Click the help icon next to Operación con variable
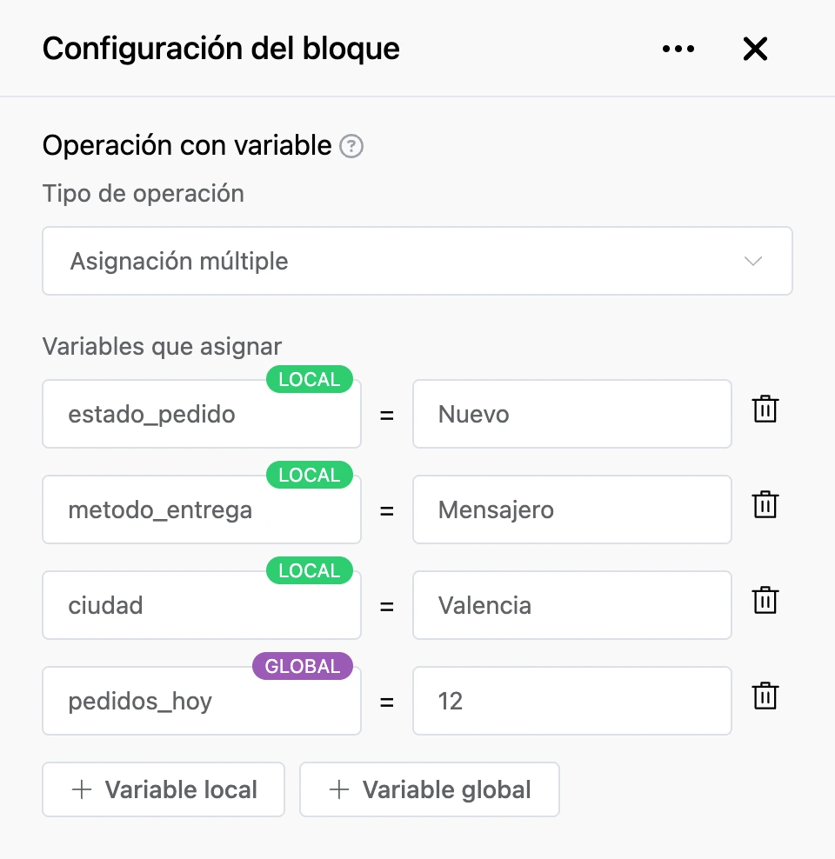Image resolution: width=835 pixels, height=859 pixels. click(351, 146)
